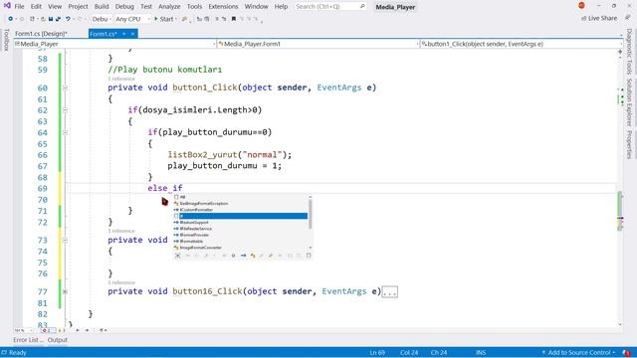
Task: Collapse the button1_Click method at line 60
Action: coord(65,88)
